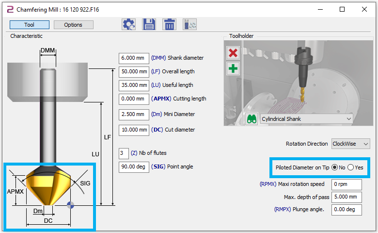This screenshot has width=378, height=233.
Task: Switch to the Options tab
Action: pos(73,25)
